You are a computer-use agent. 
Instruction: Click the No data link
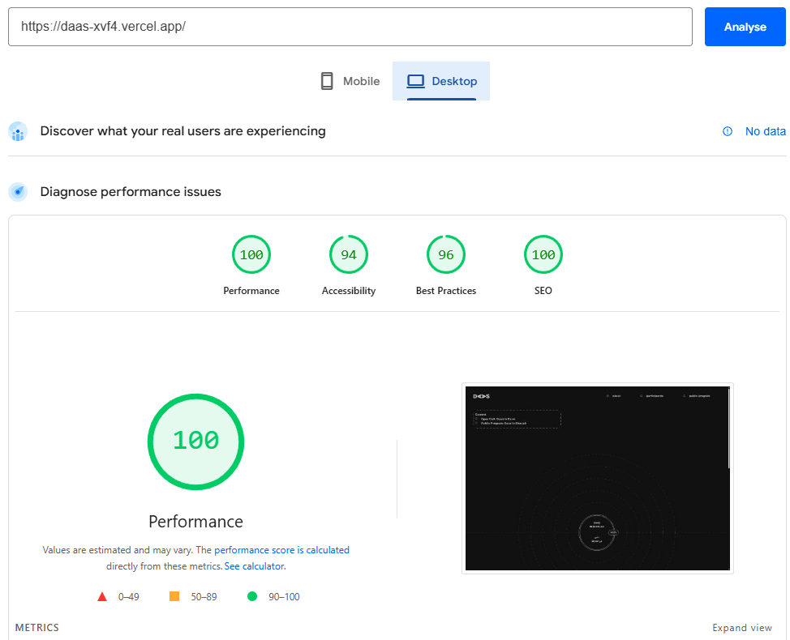click(x=765, y=130)
